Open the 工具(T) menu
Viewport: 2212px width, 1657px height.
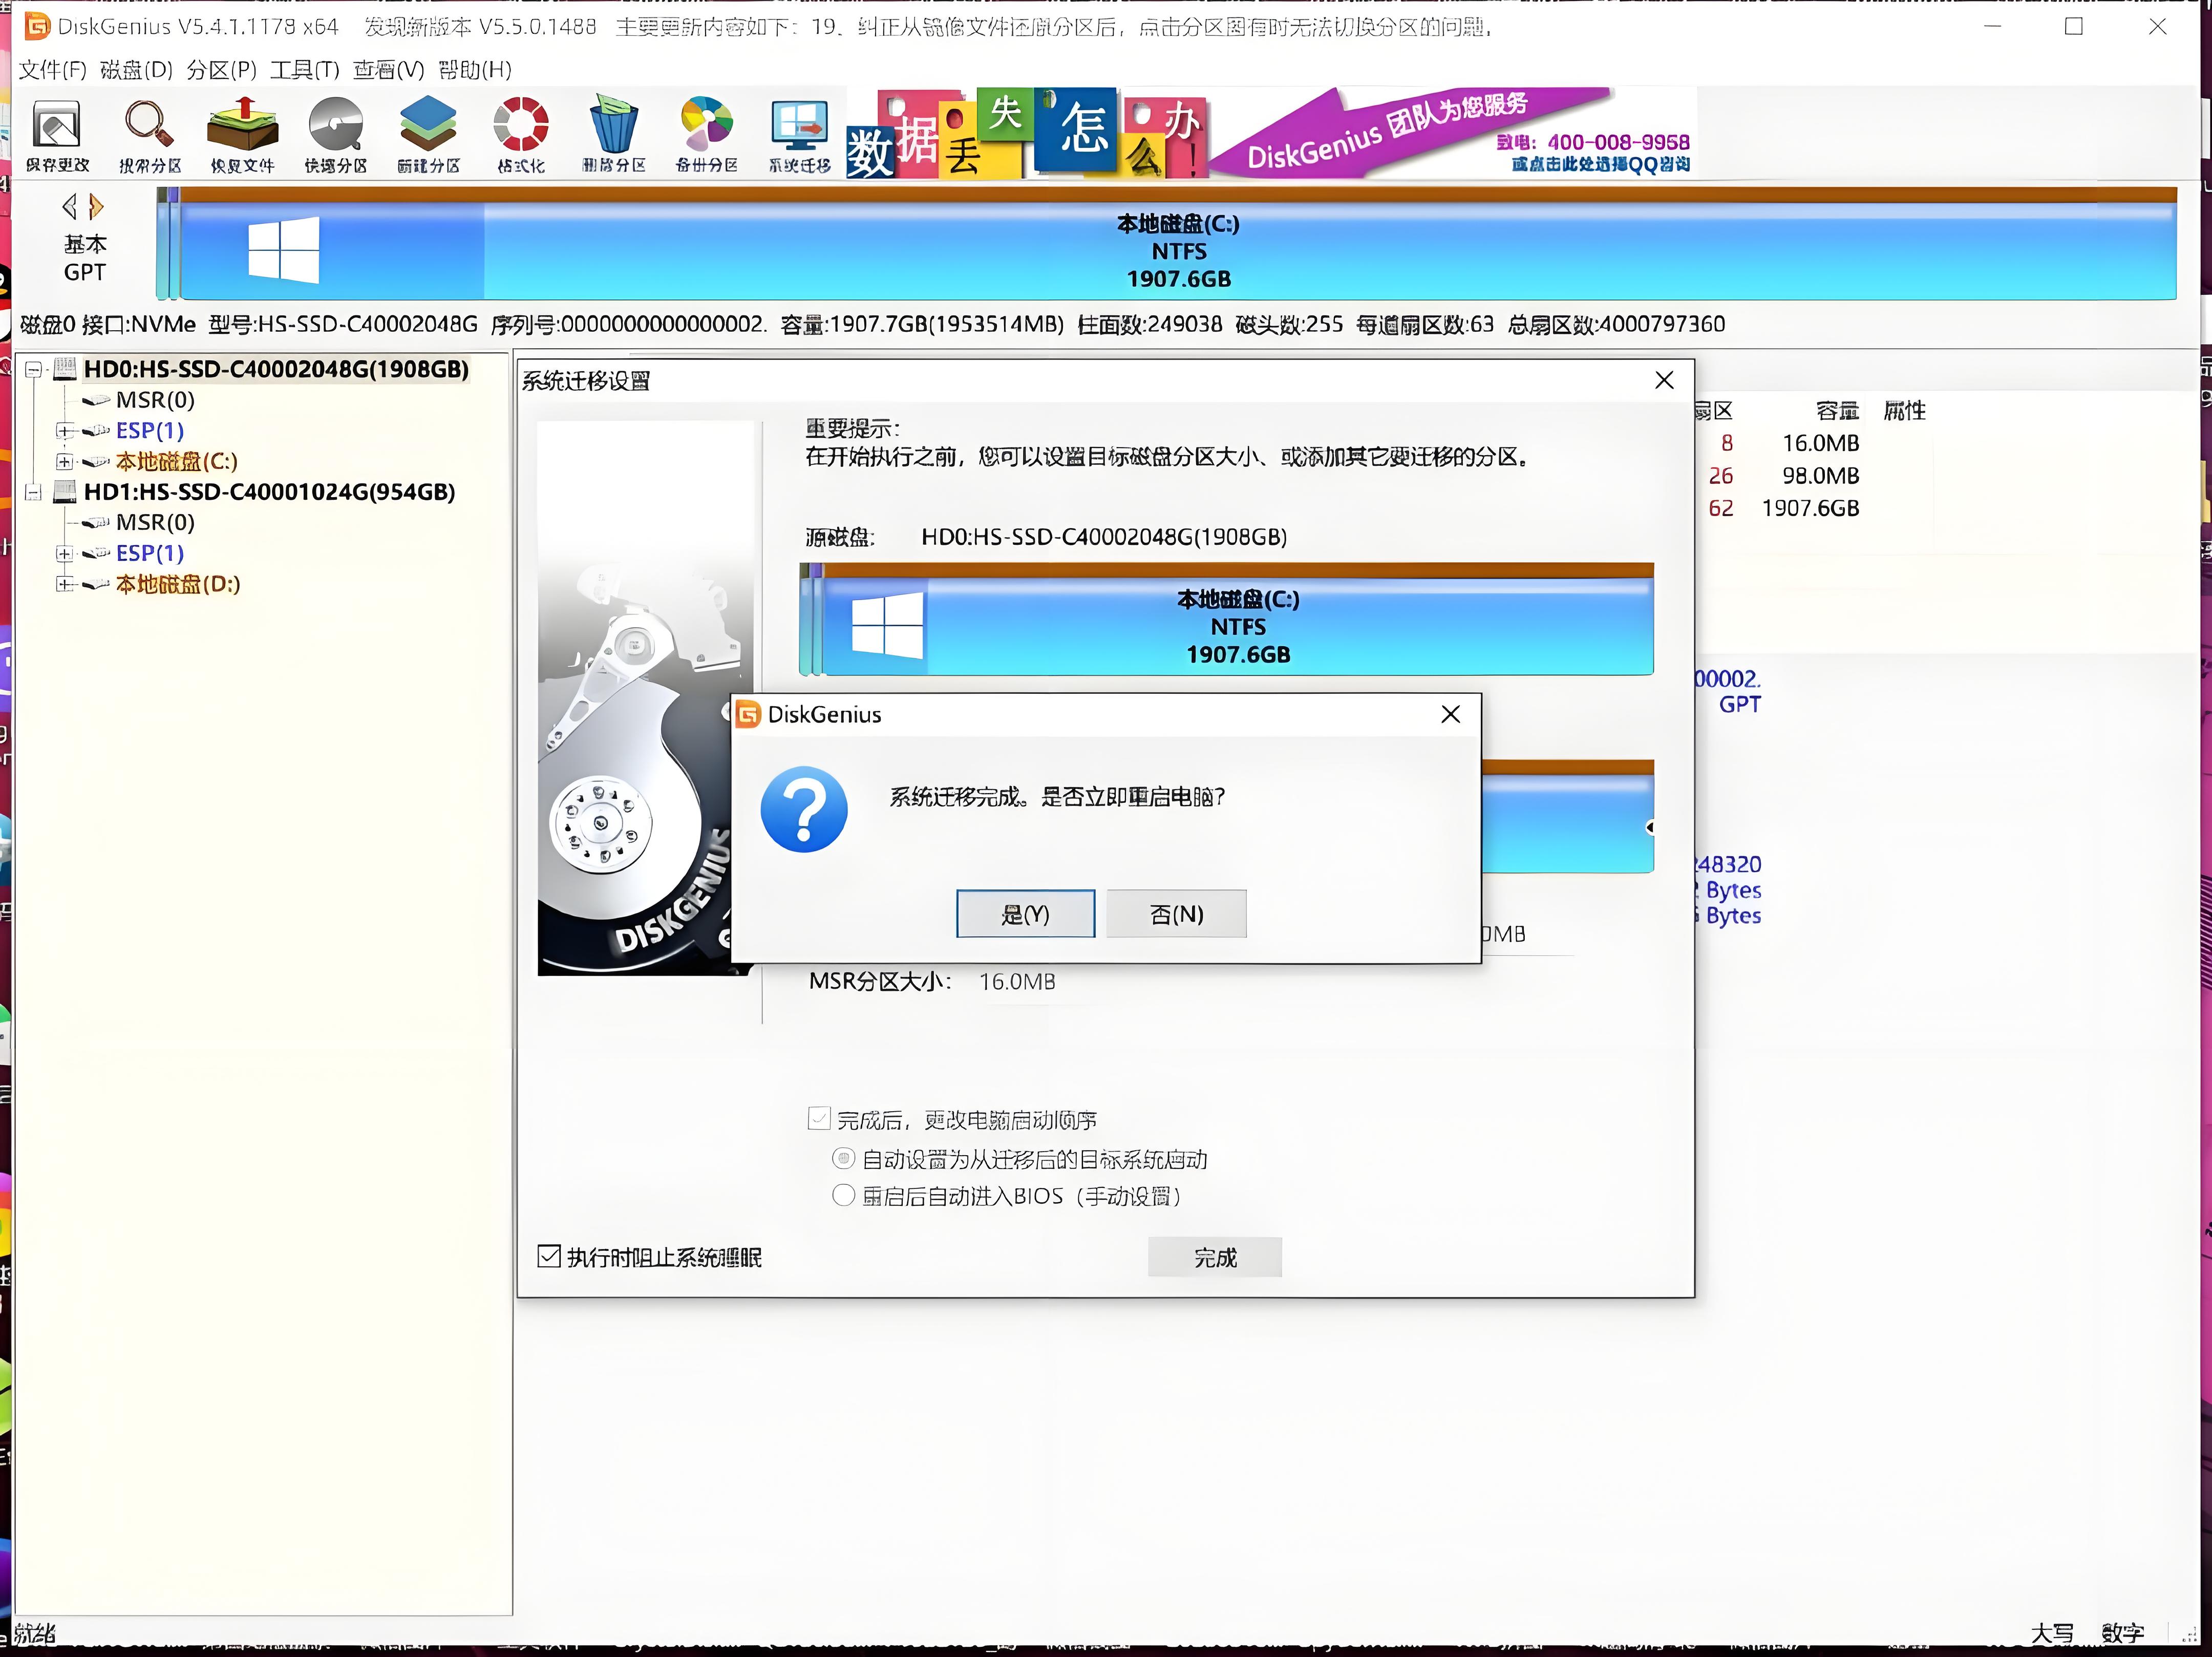[304, 69]
